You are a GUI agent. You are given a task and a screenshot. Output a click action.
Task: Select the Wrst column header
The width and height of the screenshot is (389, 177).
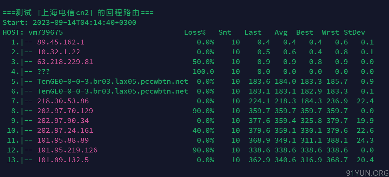[330, 32]
